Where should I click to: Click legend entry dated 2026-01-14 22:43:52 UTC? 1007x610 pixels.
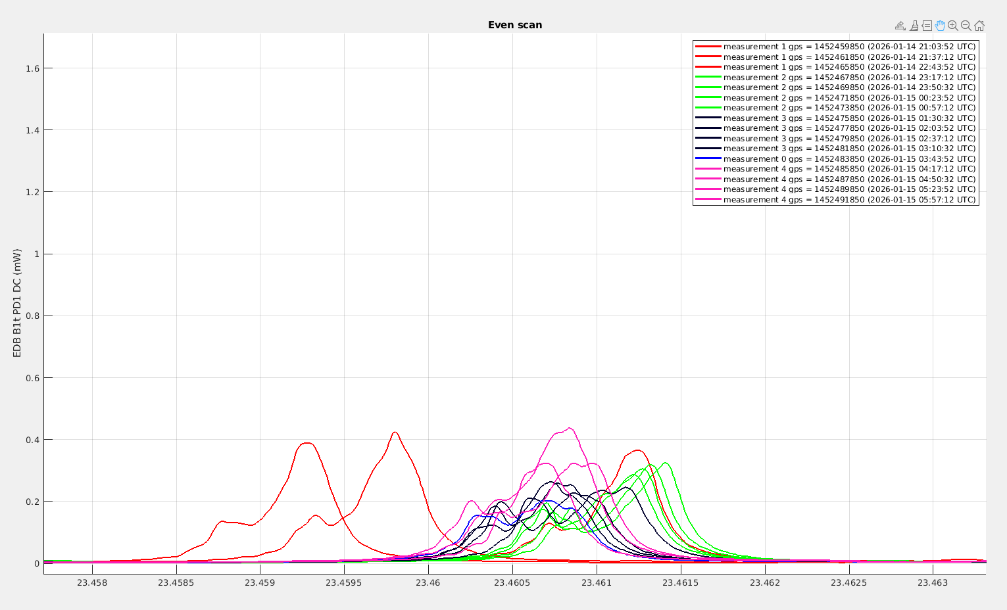click(x=849, y=67)
